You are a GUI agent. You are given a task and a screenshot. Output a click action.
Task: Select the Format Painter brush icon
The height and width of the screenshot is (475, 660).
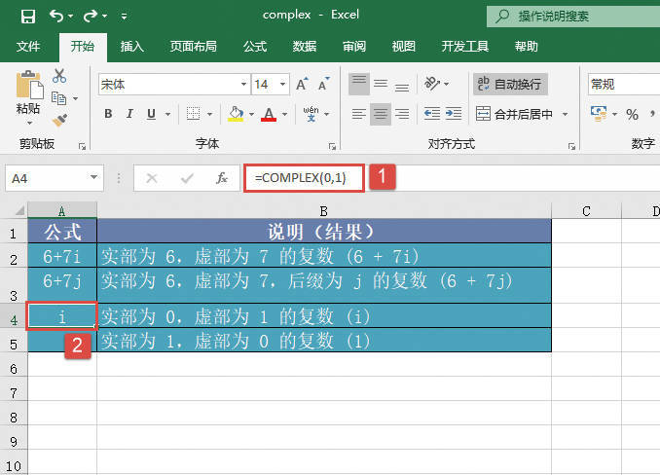[59, 120]
